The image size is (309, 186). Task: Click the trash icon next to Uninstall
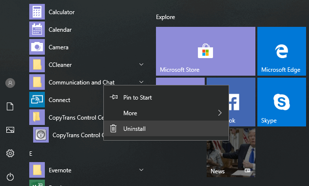(113, 128)
